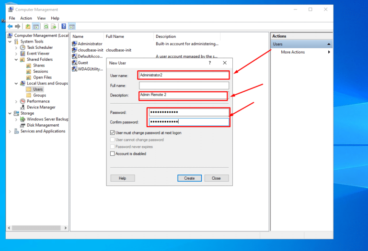The width and height of the screenshot is (368, 251).
Task: Collapse the System Tools tree node
Action: coord(10,42)
